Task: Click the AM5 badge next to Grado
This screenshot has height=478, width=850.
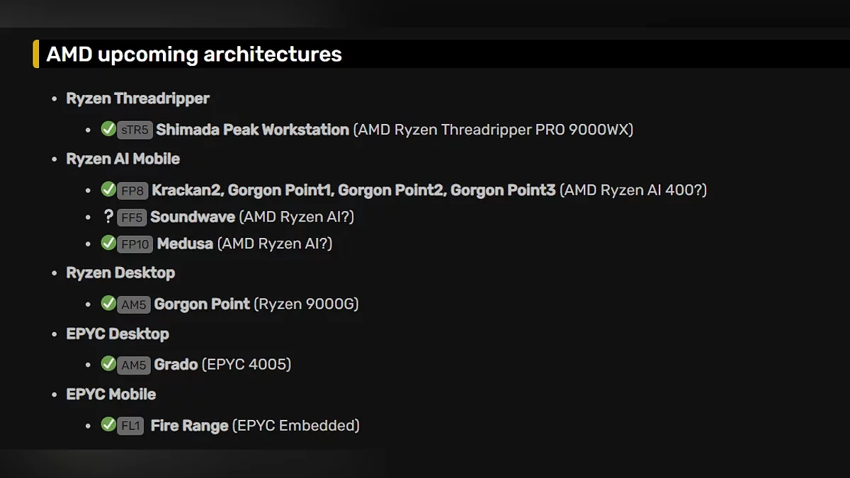Action: [x=133, y=365]
